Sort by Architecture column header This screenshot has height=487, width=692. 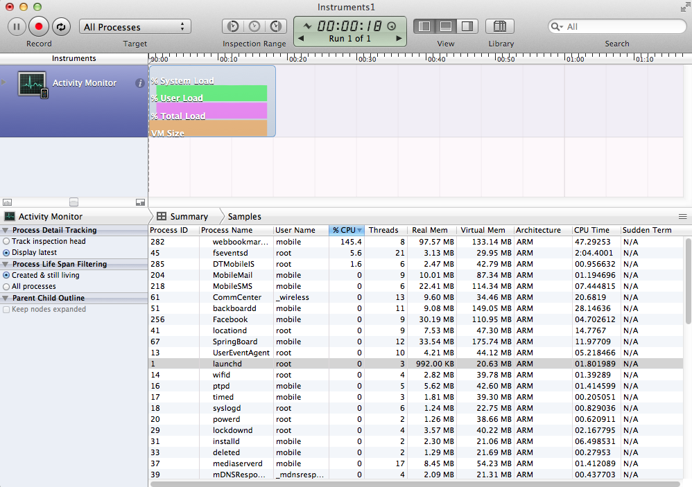pos(543,230)
